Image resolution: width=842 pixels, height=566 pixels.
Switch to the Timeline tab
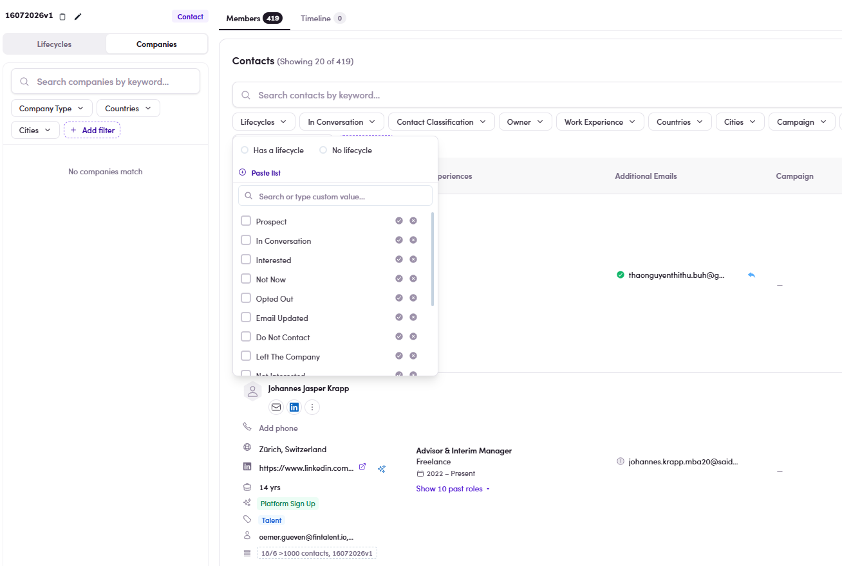click(x=323, y=18)
